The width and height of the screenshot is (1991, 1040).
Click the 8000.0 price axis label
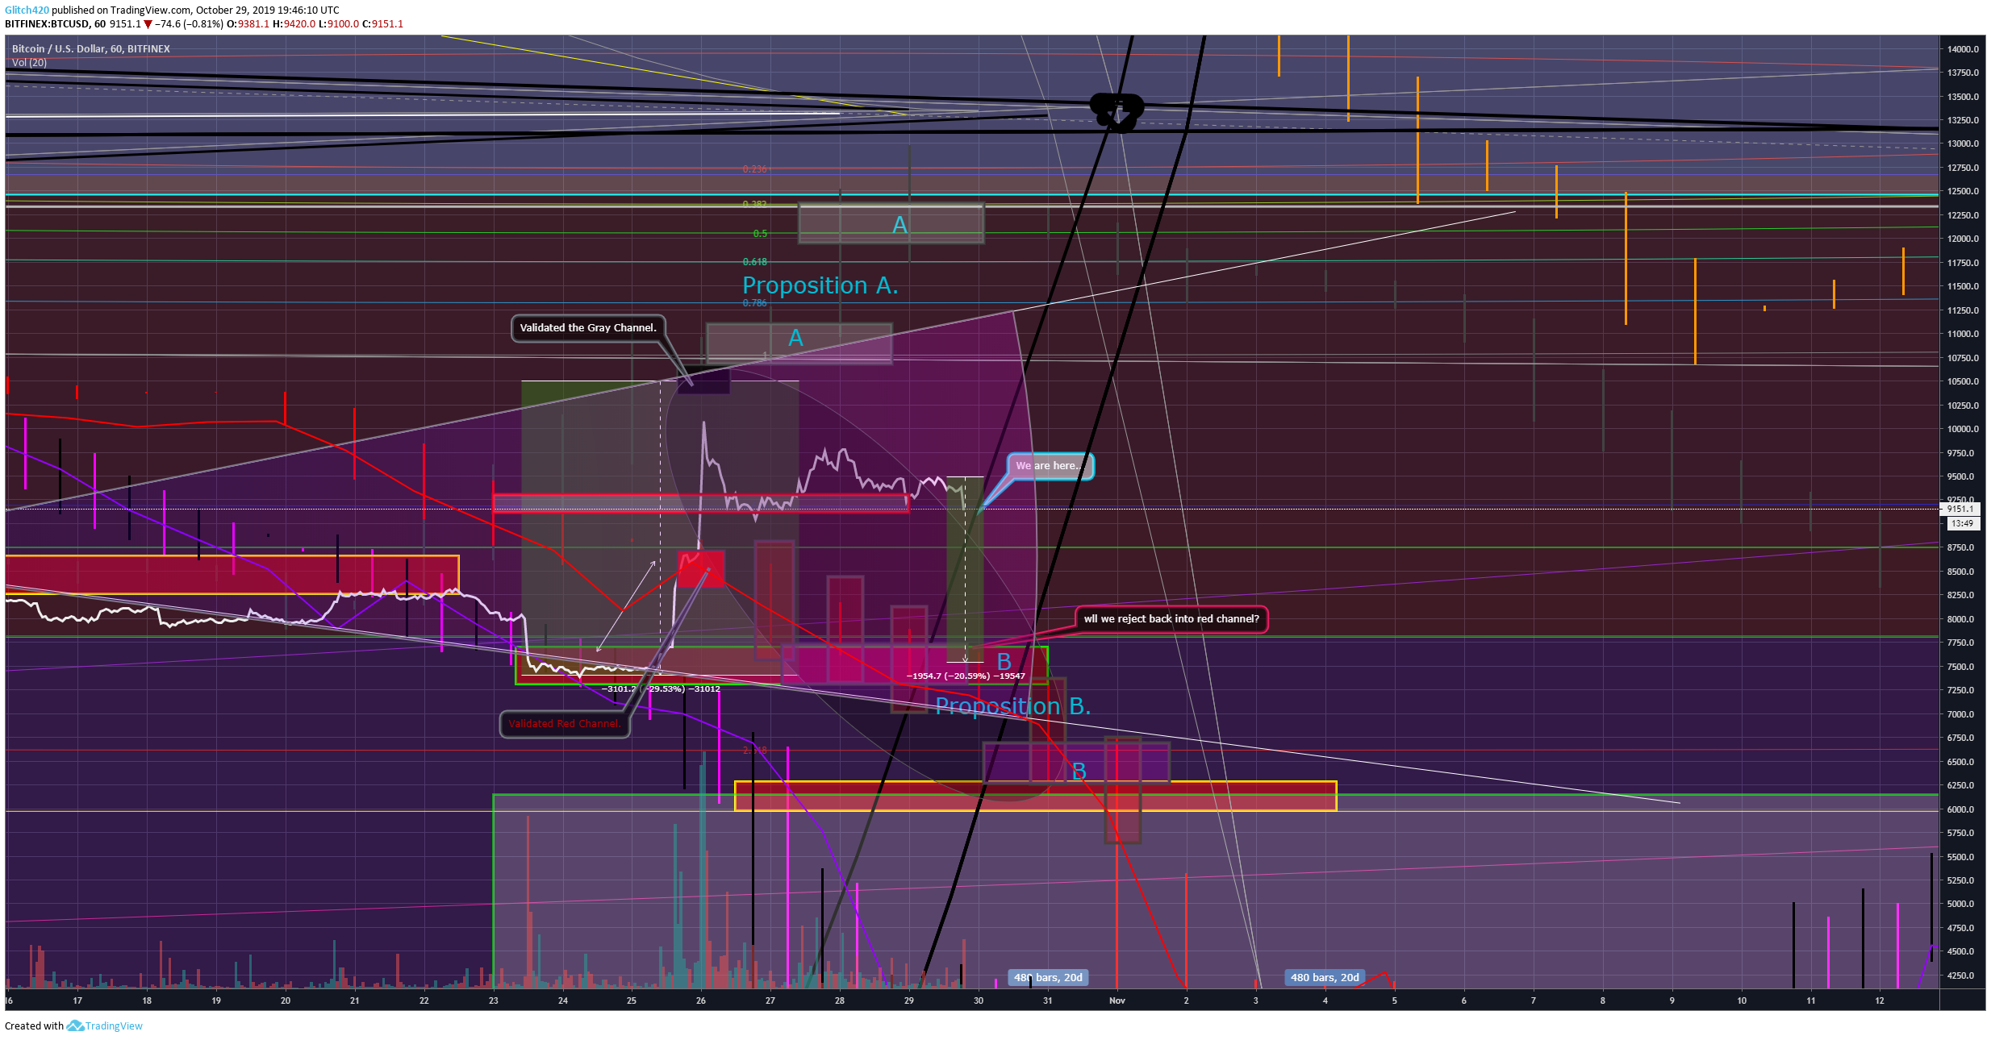pos(1962,619)
